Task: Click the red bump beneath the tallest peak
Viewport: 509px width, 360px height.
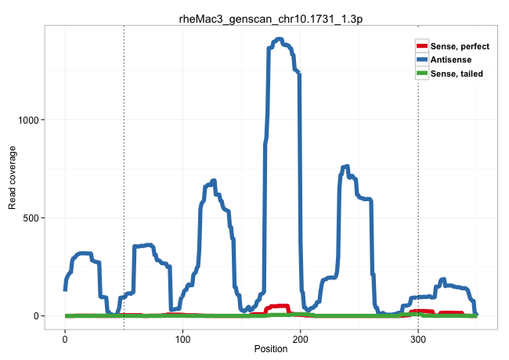Action: click(x=279, y=306)
